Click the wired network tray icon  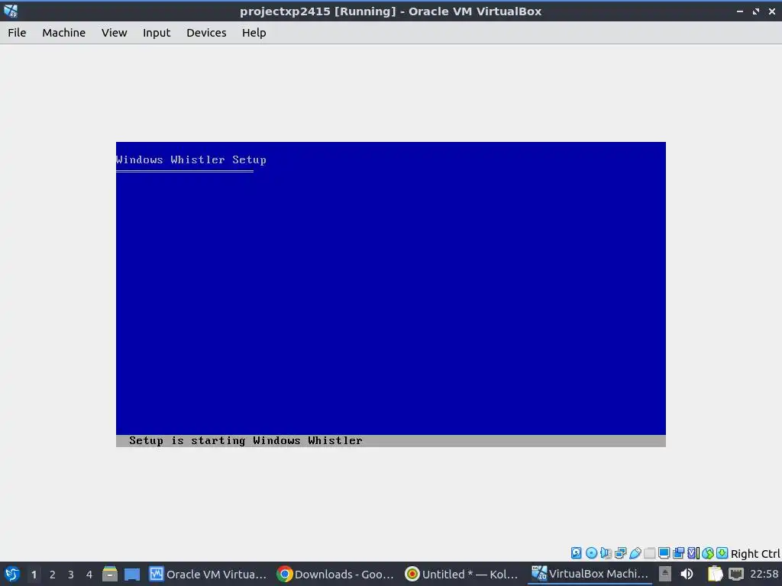736,574
